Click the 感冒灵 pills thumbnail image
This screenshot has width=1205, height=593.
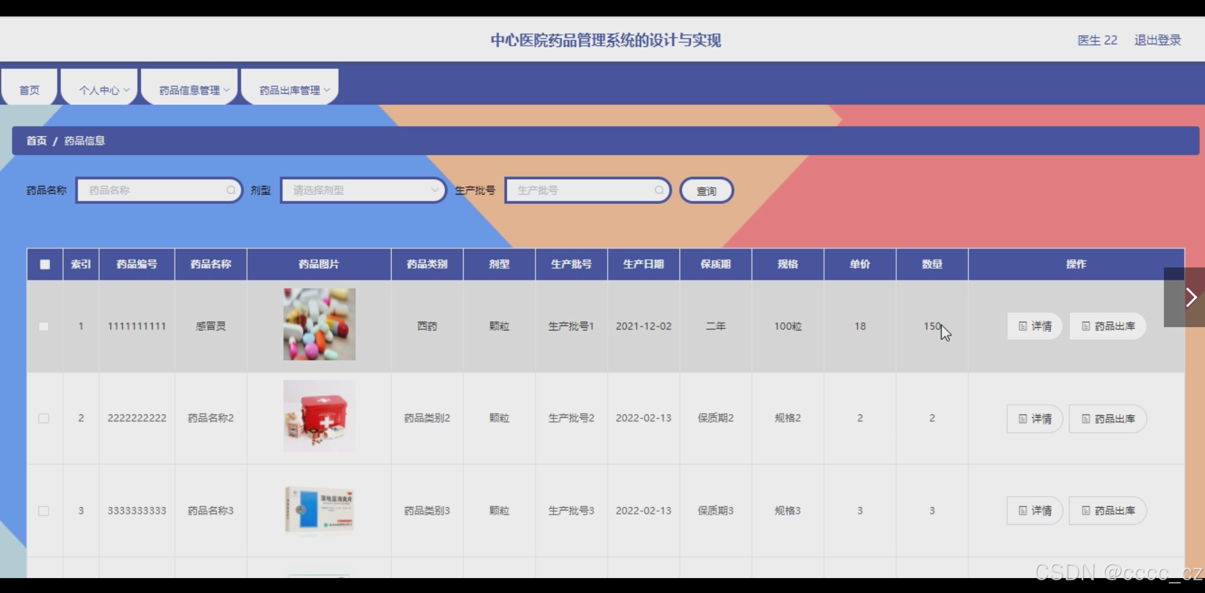(319, 324)
